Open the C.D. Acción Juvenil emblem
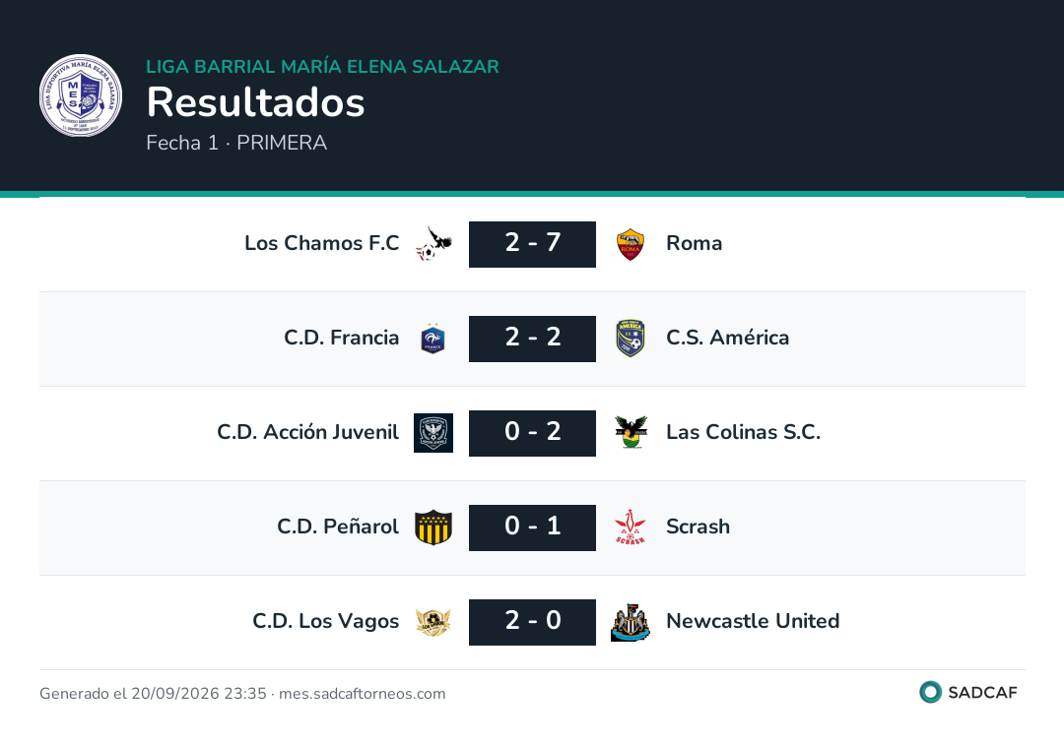1064x744 pixels. (433, 433)
